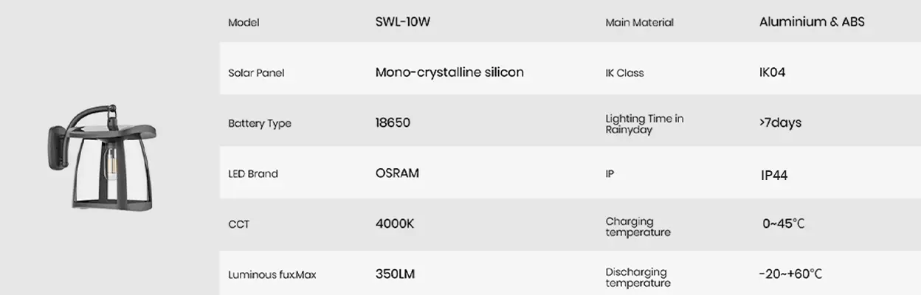
Task: Click the Battery Type label
Action: 260,123
